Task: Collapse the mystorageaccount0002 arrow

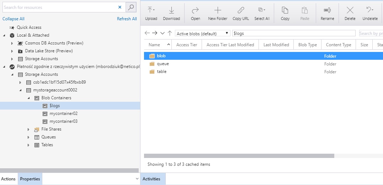Action: tap(20, 90)
